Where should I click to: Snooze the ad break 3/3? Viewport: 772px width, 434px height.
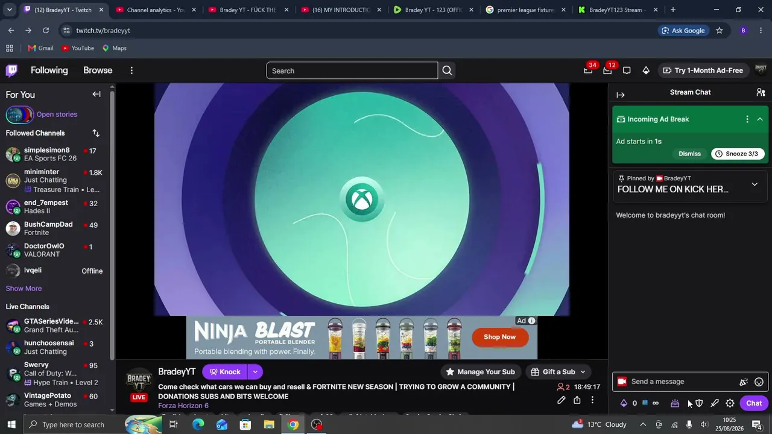click(736, 154)
